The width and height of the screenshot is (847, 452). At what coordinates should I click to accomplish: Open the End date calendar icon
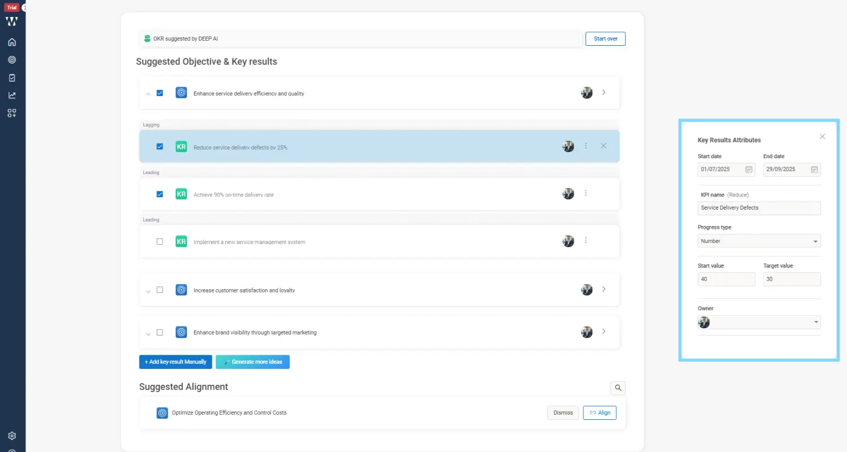(x=814, y=169)
